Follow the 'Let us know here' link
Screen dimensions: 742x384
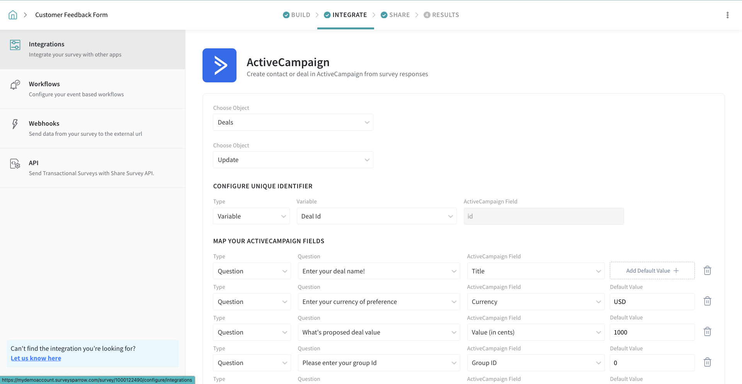36,358
